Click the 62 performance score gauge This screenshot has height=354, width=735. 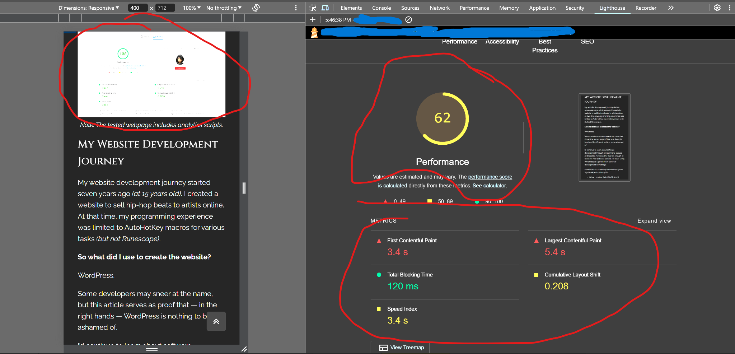click(x=442, y=118)
